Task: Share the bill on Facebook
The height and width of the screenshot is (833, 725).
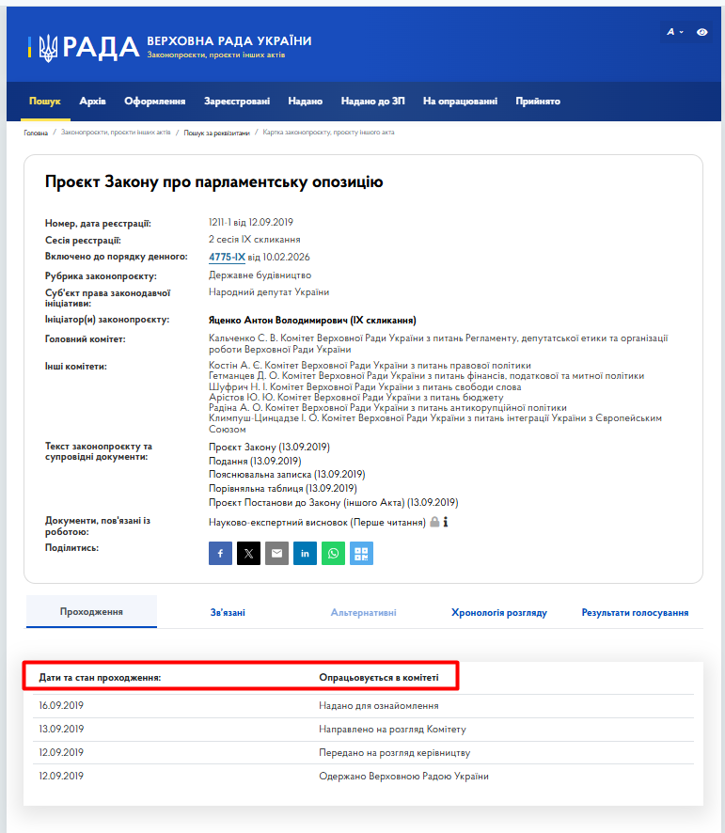Action: [220, 554]
